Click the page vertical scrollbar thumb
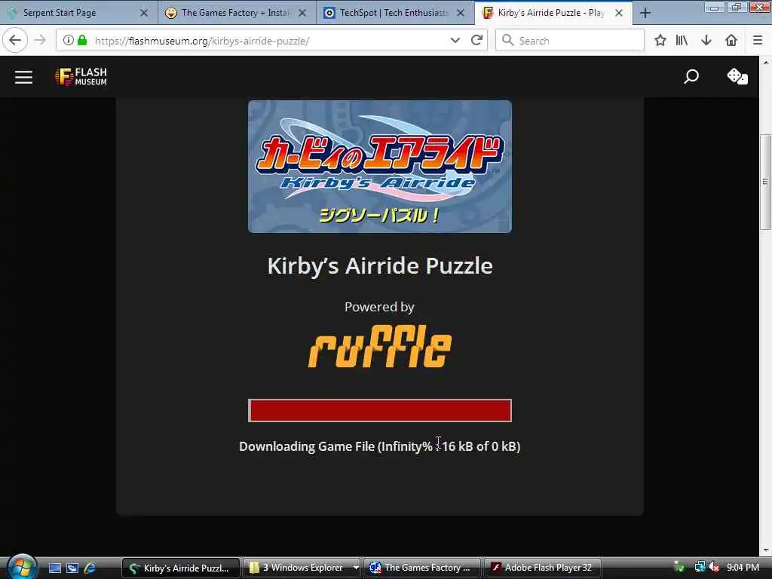 click(765, 181)
